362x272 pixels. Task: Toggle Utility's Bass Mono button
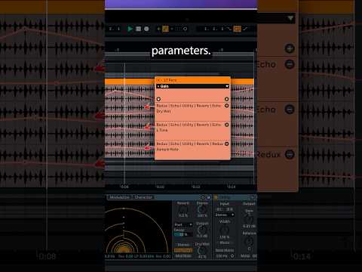[x=225, y=250]
